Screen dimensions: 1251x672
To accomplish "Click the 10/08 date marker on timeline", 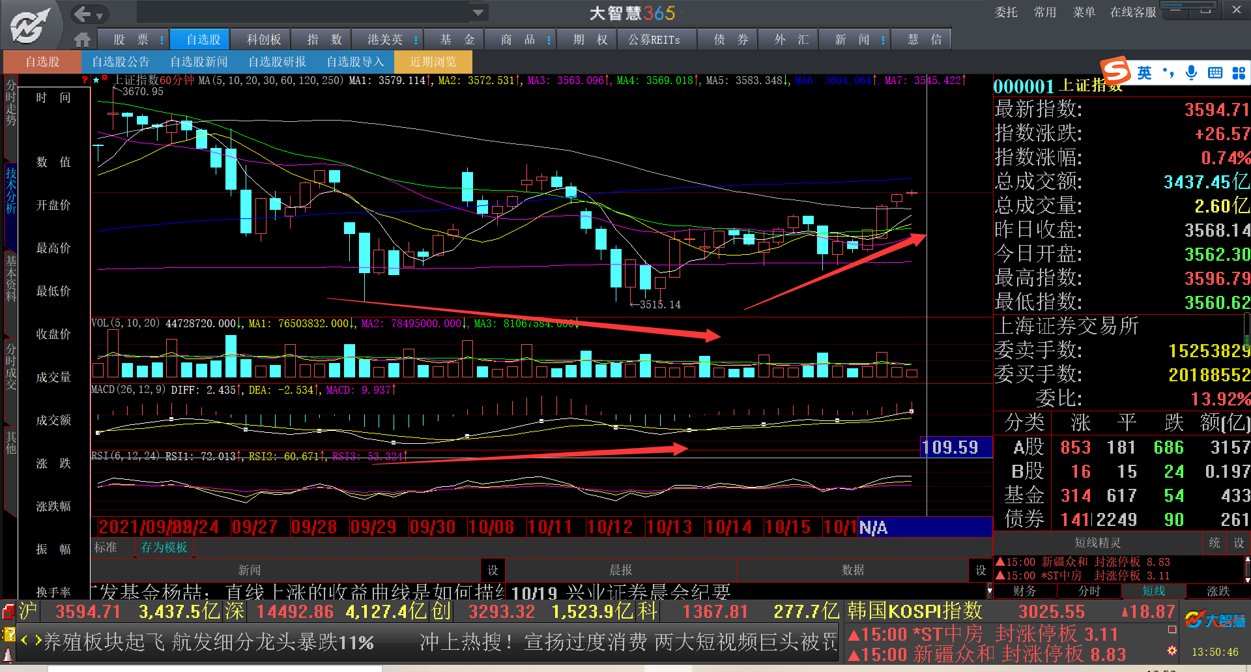I will coord(491,527).
